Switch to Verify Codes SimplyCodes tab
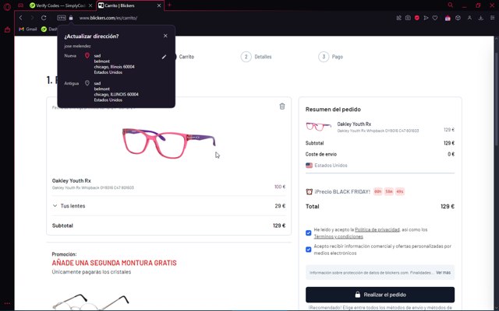This screenshot has height=311, width=499. (x=57, y=5)
